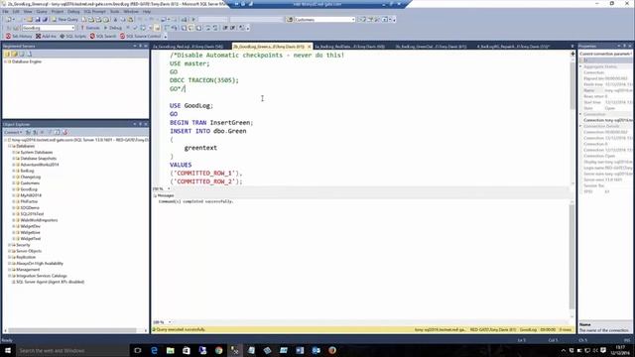Switch to the 2a_GoodLog_Red.sql tab
The height and width of the screenshot is (357, 635).
point(188,47)
